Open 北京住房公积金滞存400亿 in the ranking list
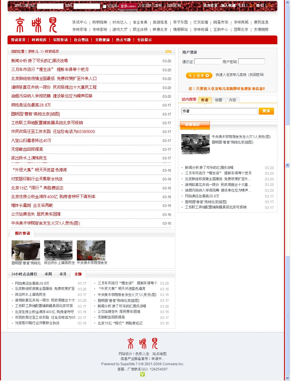Screen dimensions: 291x385 pos(44,312)
